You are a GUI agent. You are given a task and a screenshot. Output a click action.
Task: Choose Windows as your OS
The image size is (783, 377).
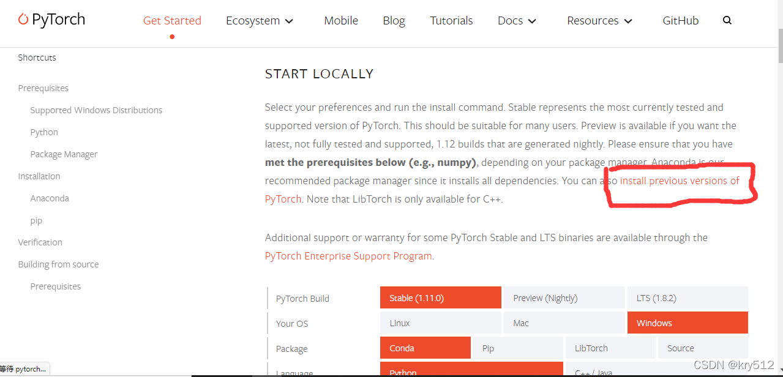coord(687,323)
